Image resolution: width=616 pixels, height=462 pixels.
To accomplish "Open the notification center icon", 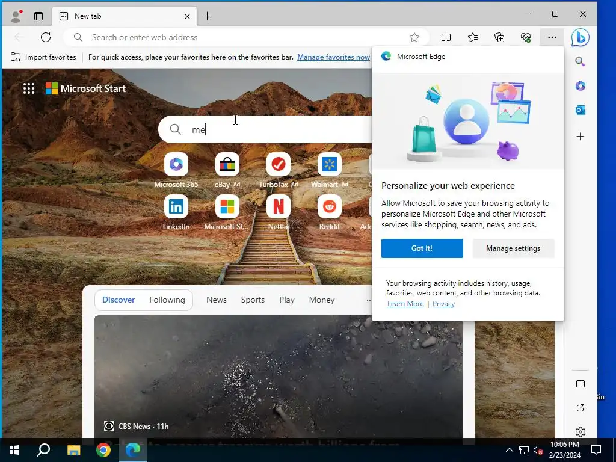I will pyautogui.click(x=596, y=450).
